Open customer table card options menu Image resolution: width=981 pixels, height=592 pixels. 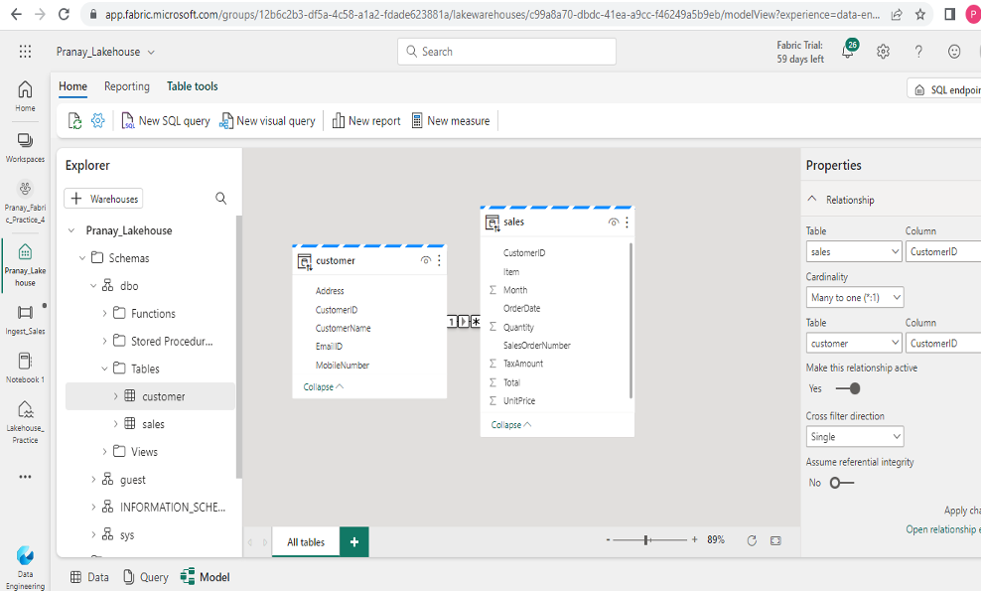point(439,260)
